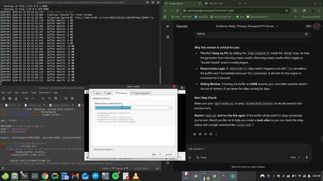This screenshot has width=323, height=181.
Task: Switch to the File tab in Open Media
Action: [x=96, y=93]
